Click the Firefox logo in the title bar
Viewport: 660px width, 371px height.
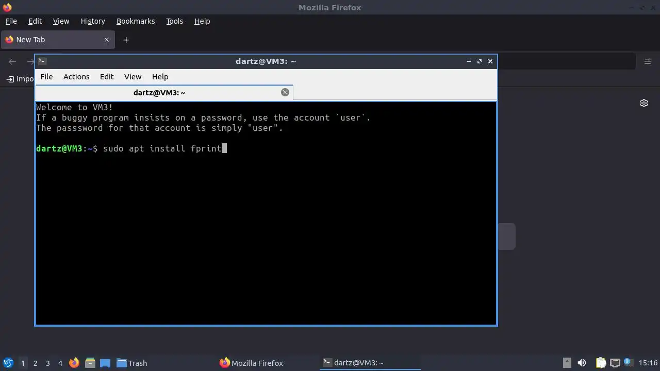pyautogui.click(x=7, y=7)
